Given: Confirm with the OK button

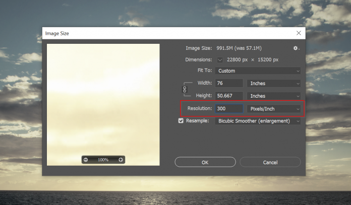Looking at the screenshot, I should [x=205, y=162].
